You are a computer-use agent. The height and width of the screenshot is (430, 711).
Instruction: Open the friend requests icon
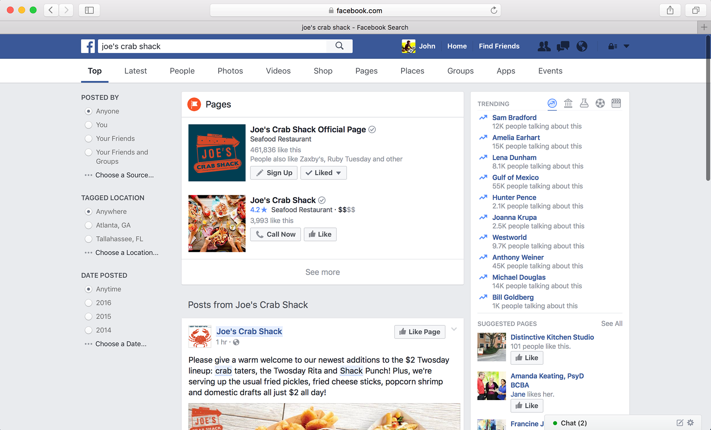544,46
